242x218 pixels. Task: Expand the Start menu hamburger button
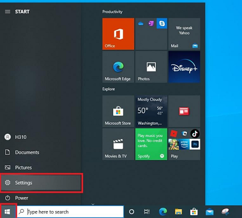[x=8, y=12]
